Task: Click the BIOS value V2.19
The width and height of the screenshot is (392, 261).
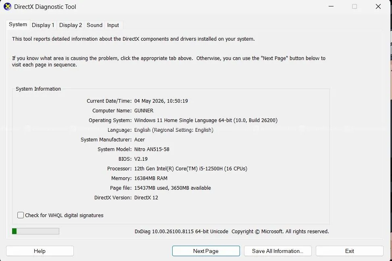Action: (141, 159)
